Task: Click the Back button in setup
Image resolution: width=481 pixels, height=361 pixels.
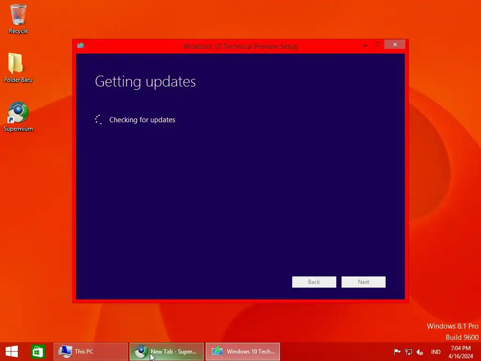Action: coord(314,282)
